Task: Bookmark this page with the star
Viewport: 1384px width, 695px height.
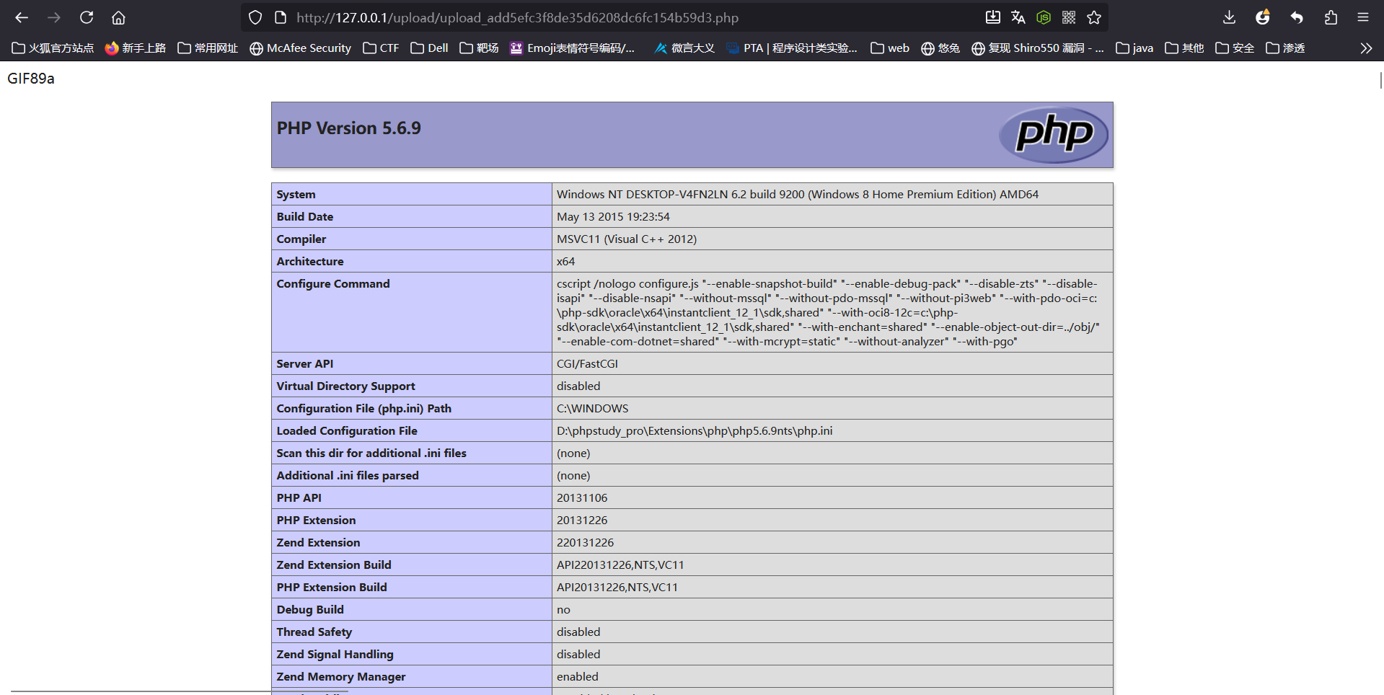Action: [x=1094, y=17]
